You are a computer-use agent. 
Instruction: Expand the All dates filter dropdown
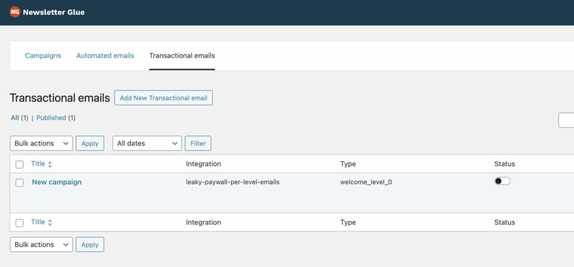tap(147, 143)
